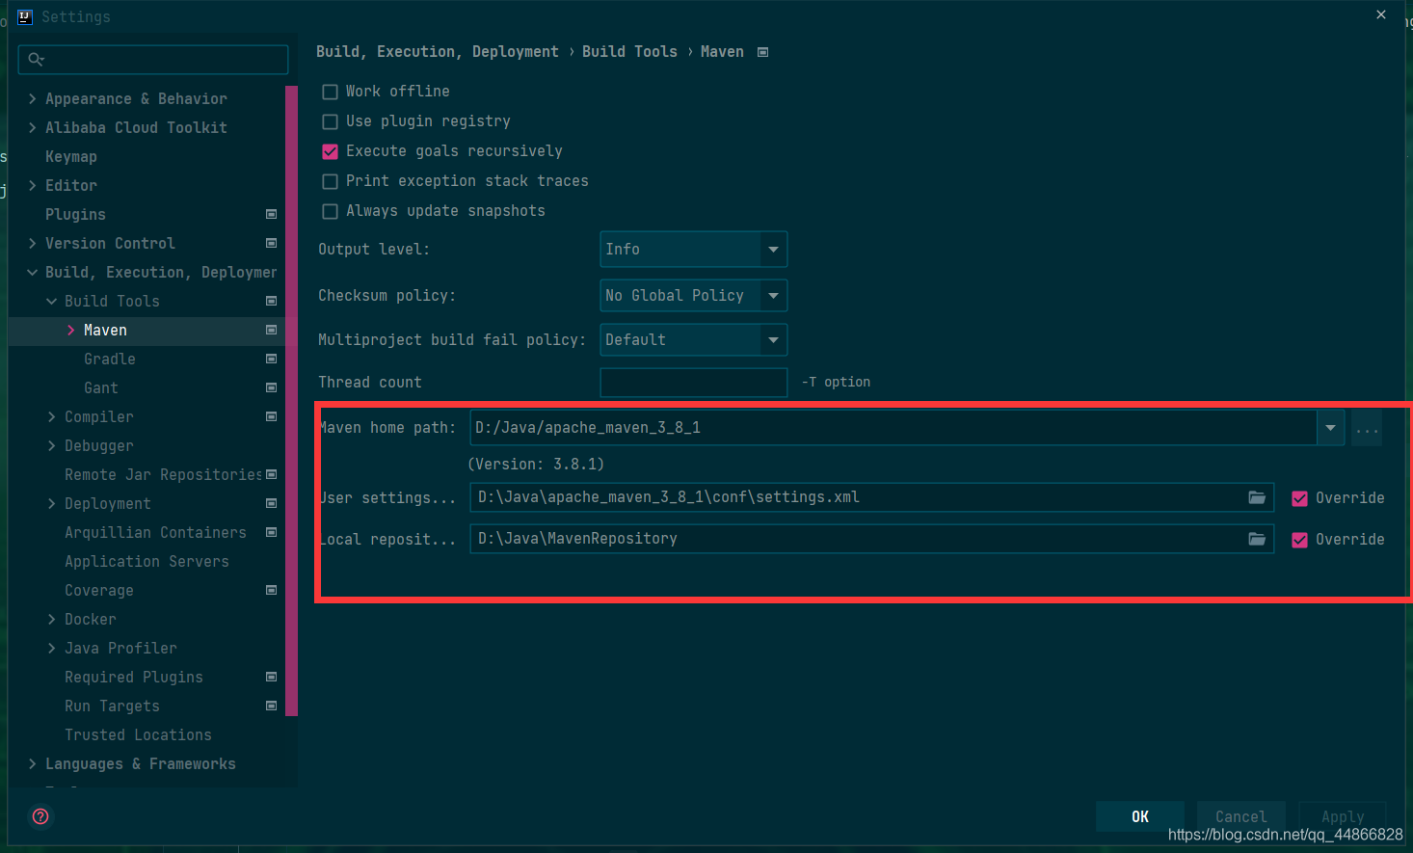1413x853 pixels.
Task: Select Trusted Locations settings
Action: point(138,734)
